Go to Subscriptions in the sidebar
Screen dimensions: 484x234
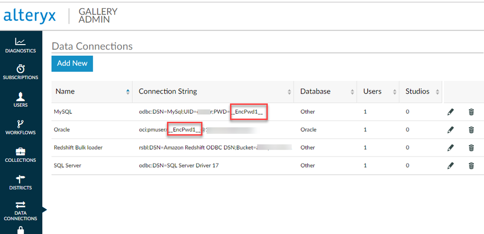(x=20, y=72)
